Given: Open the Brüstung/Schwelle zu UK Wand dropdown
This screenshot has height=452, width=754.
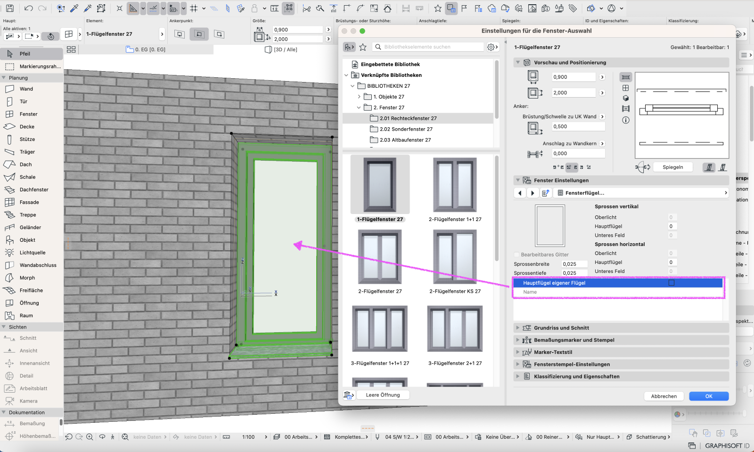Looking at the screenshot, I should [602, 116].
